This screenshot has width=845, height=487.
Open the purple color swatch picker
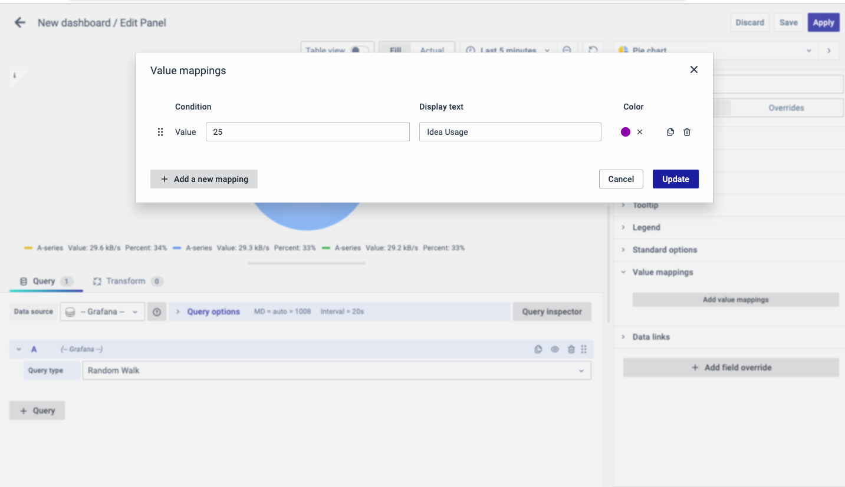tap(626, 132)
